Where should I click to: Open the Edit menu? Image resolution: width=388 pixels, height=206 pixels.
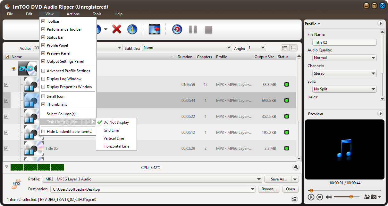[29, 14]
